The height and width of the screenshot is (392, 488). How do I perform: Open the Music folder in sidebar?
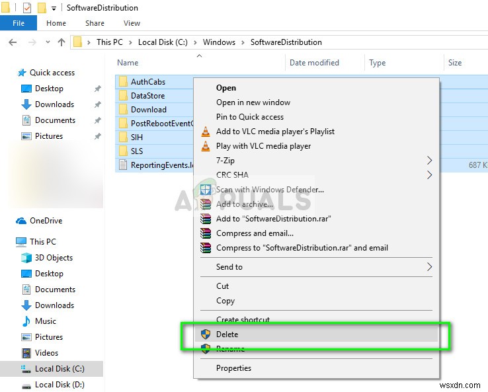pyautogui.click(x=46, y=321)
